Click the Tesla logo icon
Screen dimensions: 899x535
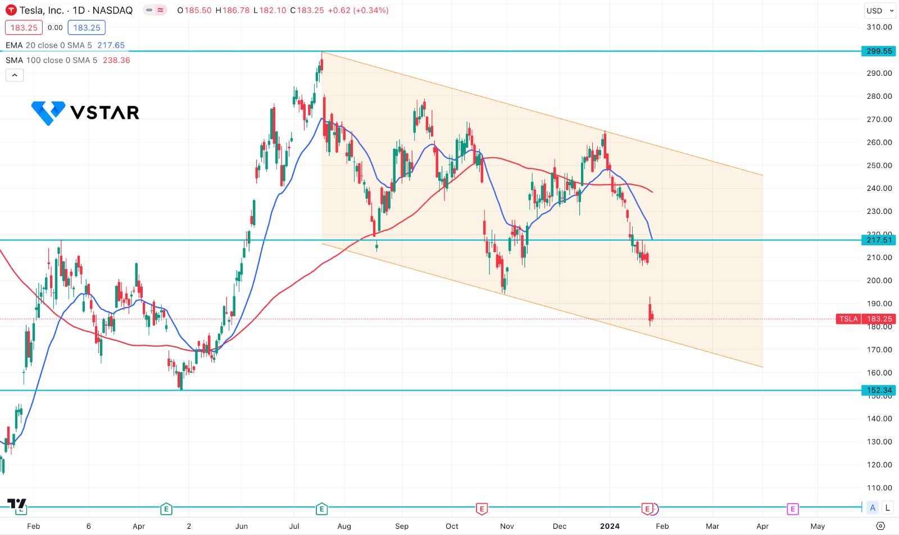tap(11, 10)
